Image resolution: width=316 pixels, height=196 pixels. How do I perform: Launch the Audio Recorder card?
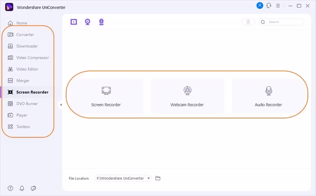[x=268, y=96]
